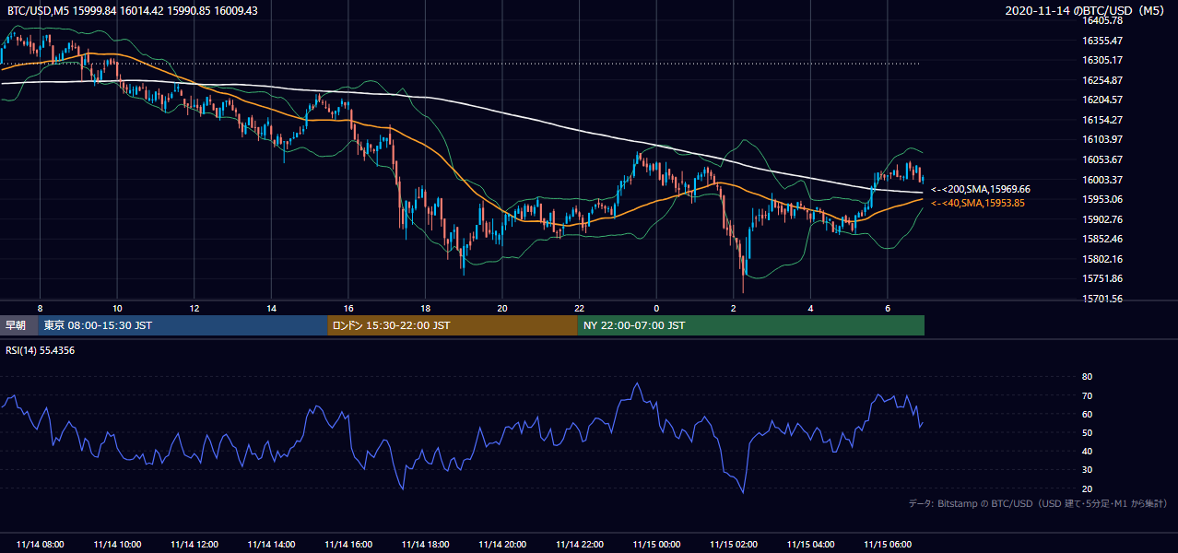Click the price axis label 16154.27

(1102, 120)
